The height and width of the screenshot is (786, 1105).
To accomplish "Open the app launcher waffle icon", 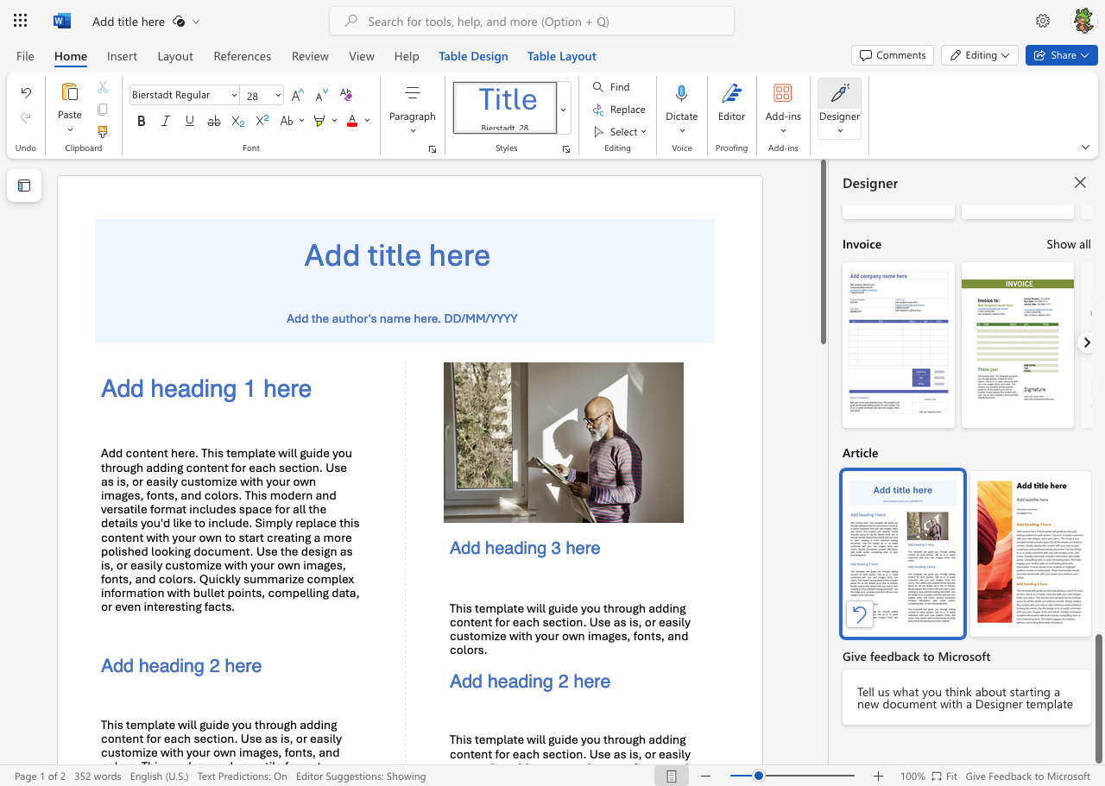I will 21,21.
